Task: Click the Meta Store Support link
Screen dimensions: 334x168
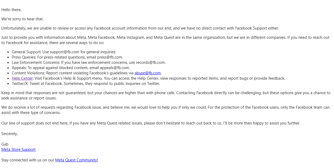Action: coord(18,150)
